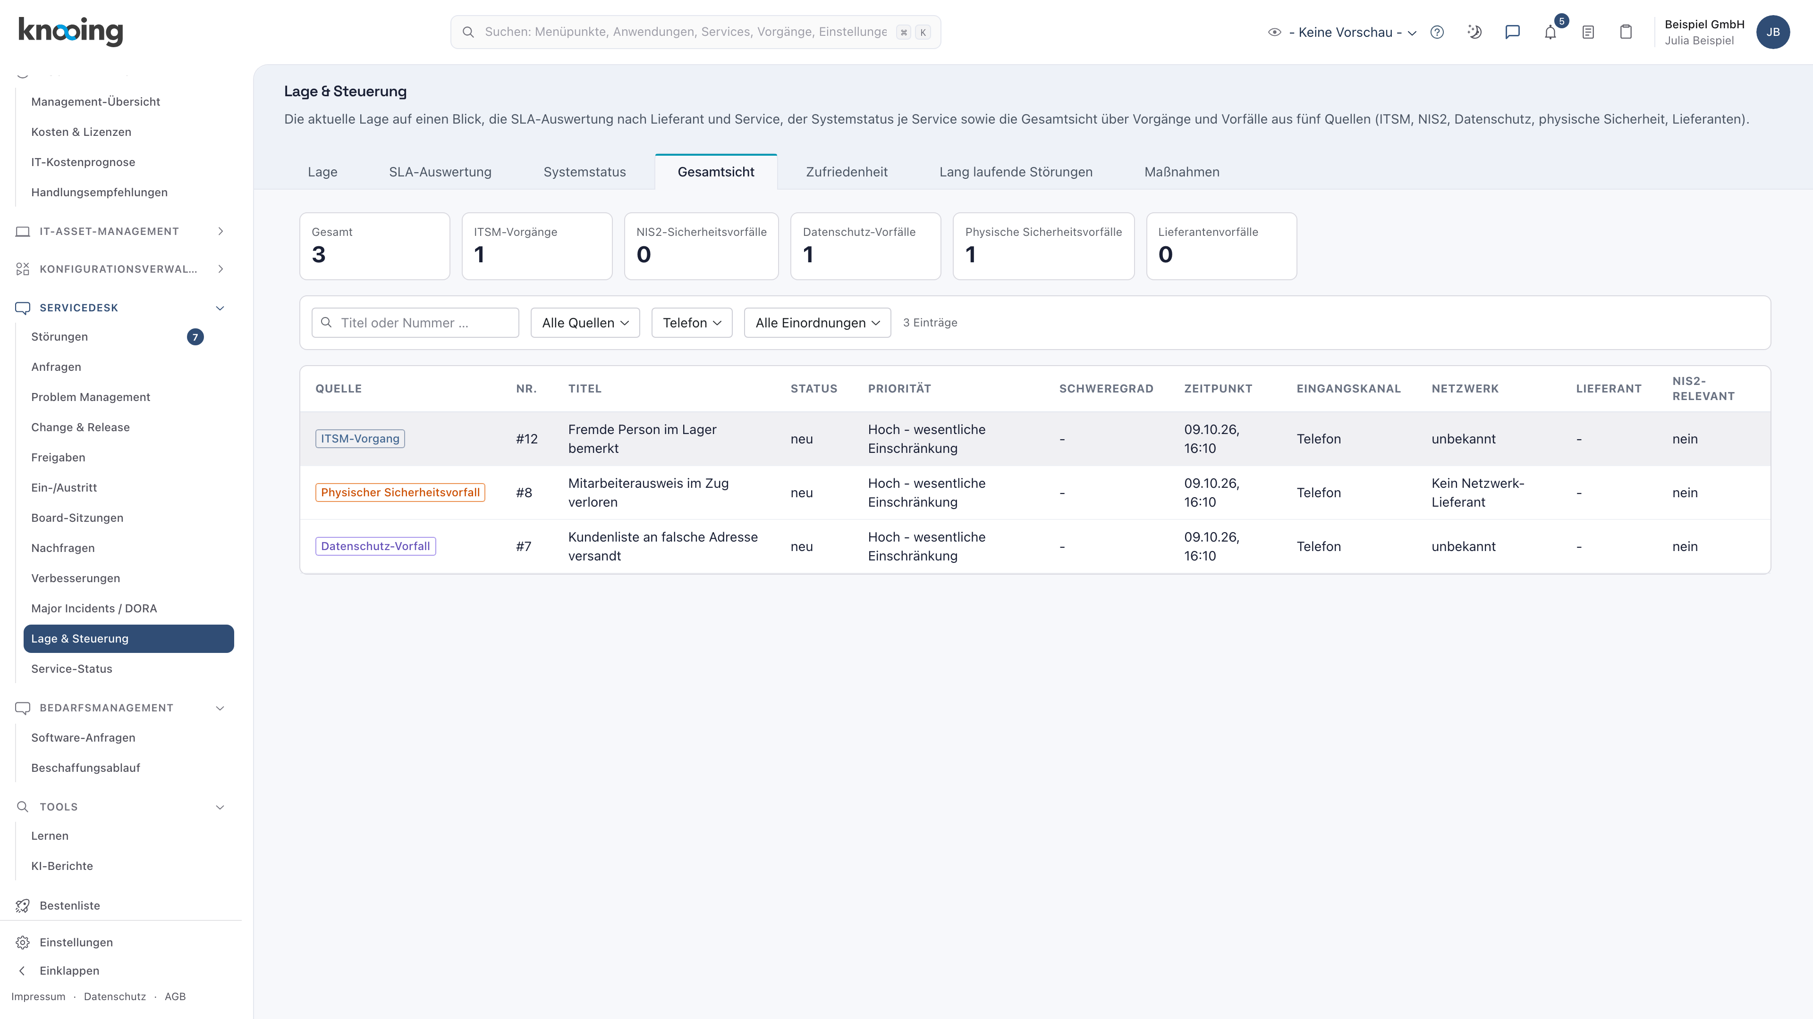Screen dimensions: 1813x1019
Task: Select the Datenschutz-Vorfälle summary card
Action: coord(865,246)
